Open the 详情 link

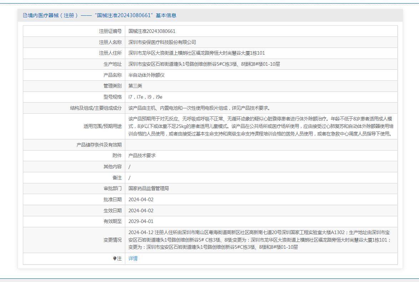[x=133, y=258]
